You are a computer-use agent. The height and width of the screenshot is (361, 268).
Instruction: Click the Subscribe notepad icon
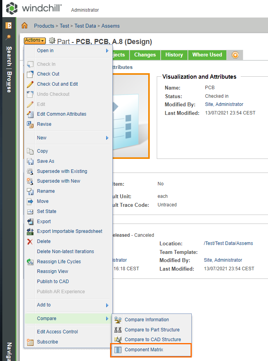click(30, 342)
